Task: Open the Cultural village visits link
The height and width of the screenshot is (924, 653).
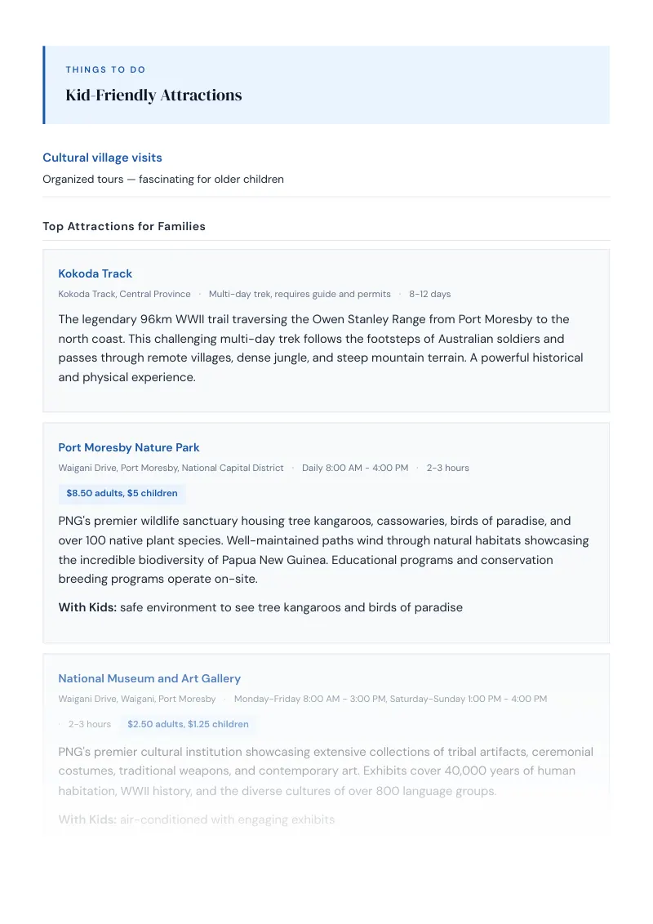Action: (x=102, y=158)
